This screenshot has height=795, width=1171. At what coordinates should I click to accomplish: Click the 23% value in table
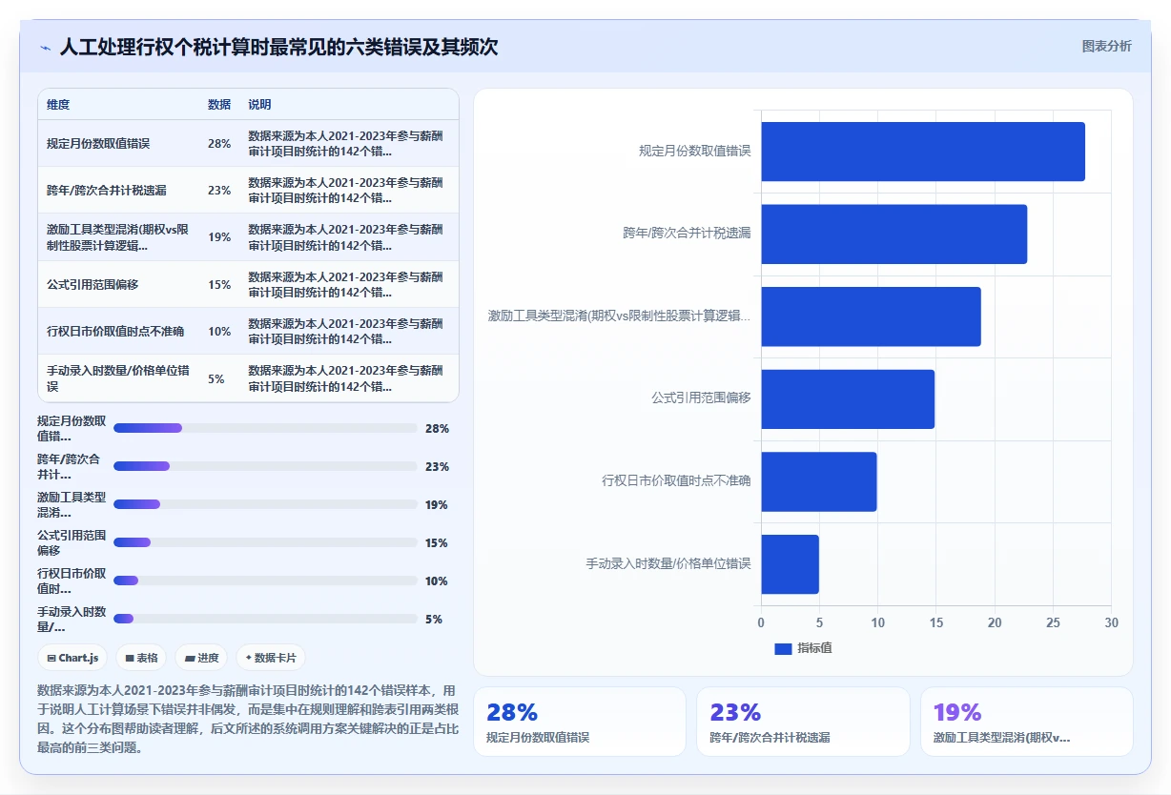(x=219, y=190)
